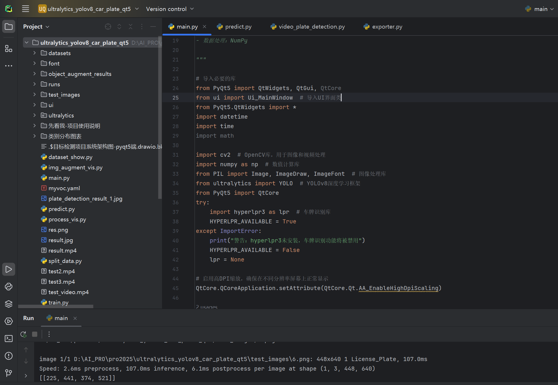Viewport: 558px width, 385px height.
Task: Open the main hamburger menu
Action: point(25,9)
